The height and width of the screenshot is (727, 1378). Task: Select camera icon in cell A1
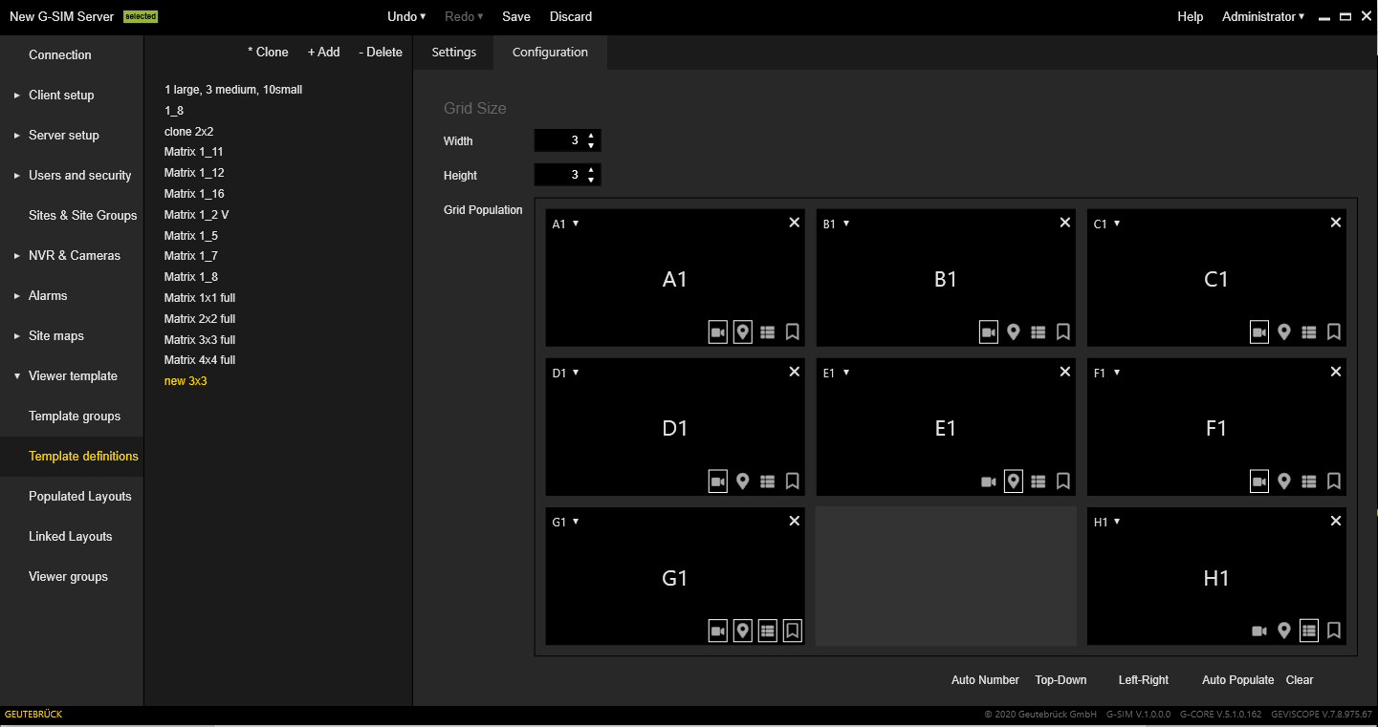point(717,332)
